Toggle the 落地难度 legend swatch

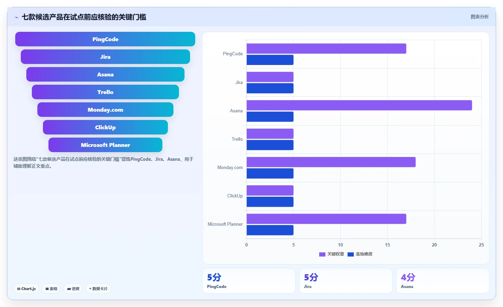[351, 254]
